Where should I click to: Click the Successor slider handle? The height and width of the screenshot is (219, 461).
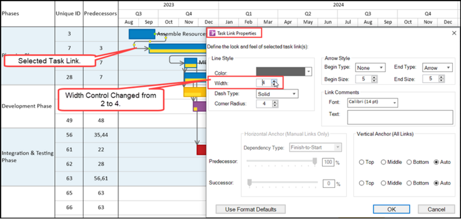pyautogui.click(x=250, y=183)
